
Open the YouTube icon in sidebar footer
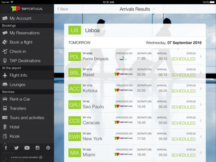[x=27, y=148]
